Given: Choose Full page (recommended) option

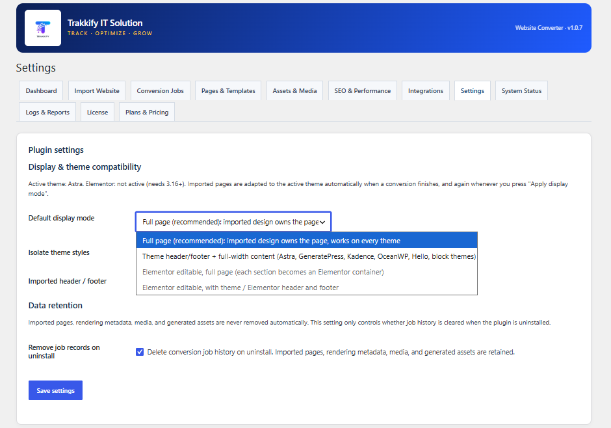Looking at the screenshot, I should (x=307, y=241).
